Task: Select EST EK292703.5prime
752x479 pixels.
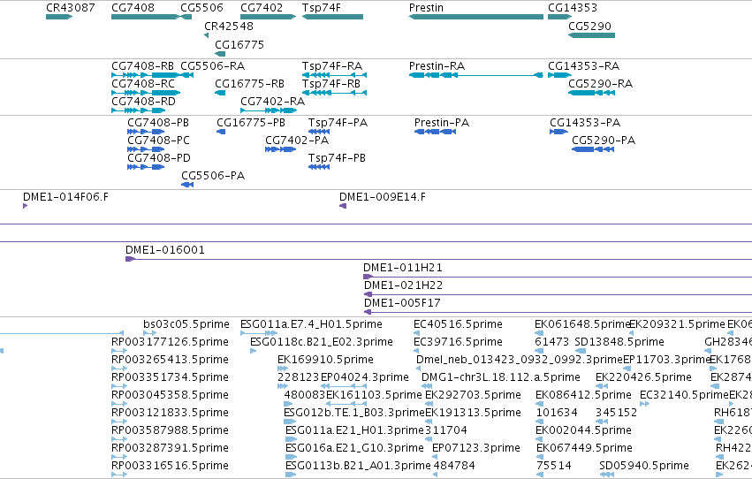Action: (429, 404)
